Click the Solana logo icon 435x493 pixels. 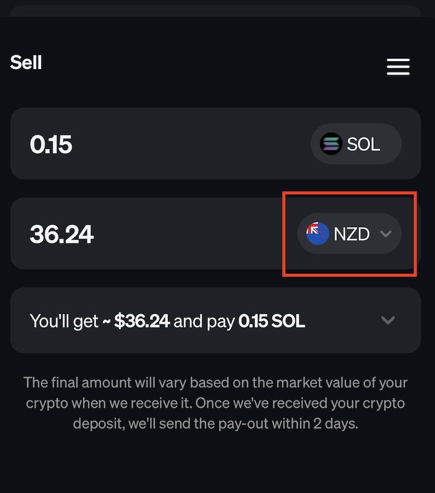point(331,144)
